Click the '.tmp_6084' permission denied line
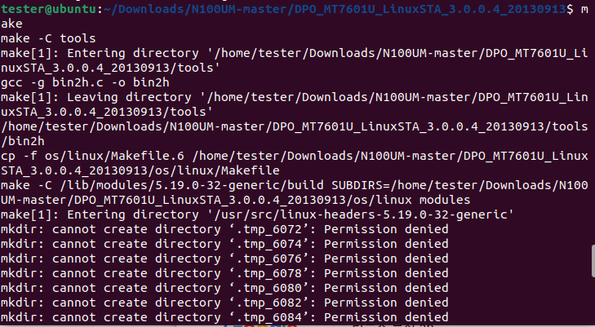 point(224,317)
